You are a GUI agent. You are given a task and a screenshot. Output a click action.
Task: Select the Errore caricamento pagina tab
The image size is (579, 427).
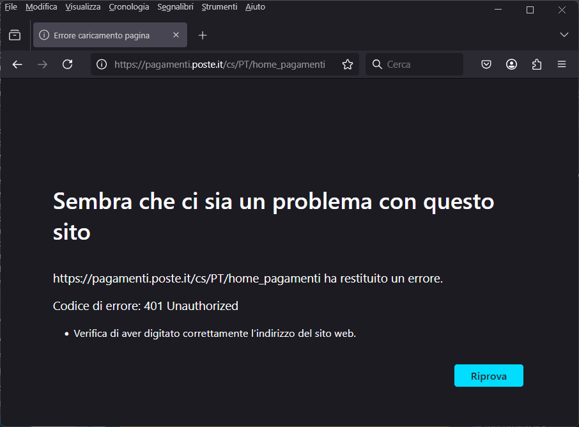click(110, 35)
